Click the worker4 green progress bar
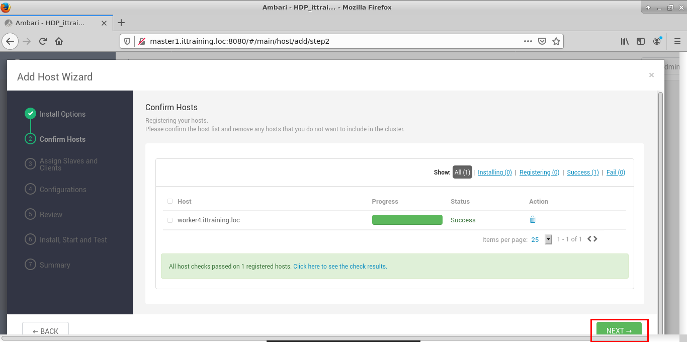Image resolution: width=687 pixels, height=342 pixels. click(407, 220)
